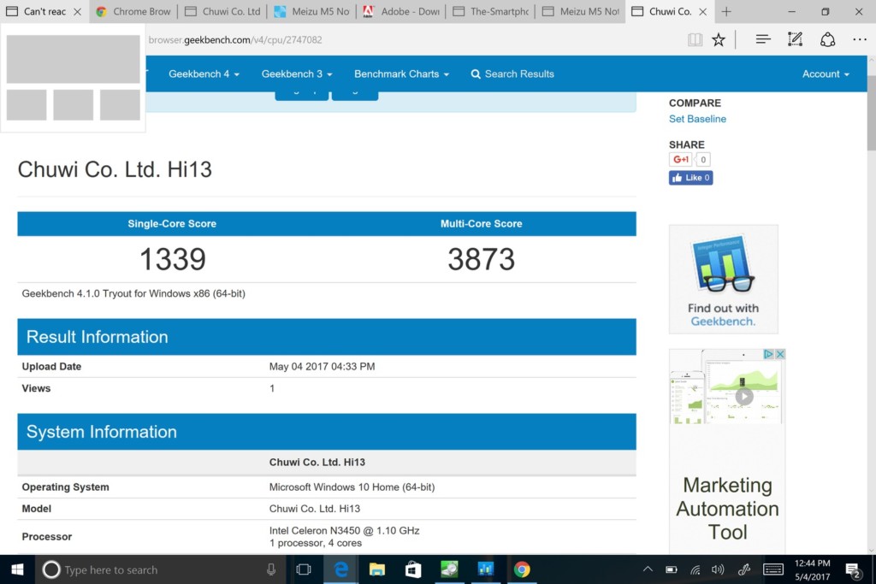Click the Chuwi Co. Ltd. Hi13 page heading
This screenshot has height=584, width=876.
click(x=115, y=170)
